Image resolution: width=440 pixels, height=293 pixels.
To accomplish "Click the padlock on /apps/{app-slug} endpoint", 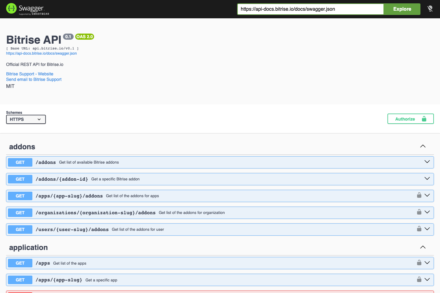I will [419, 279].
